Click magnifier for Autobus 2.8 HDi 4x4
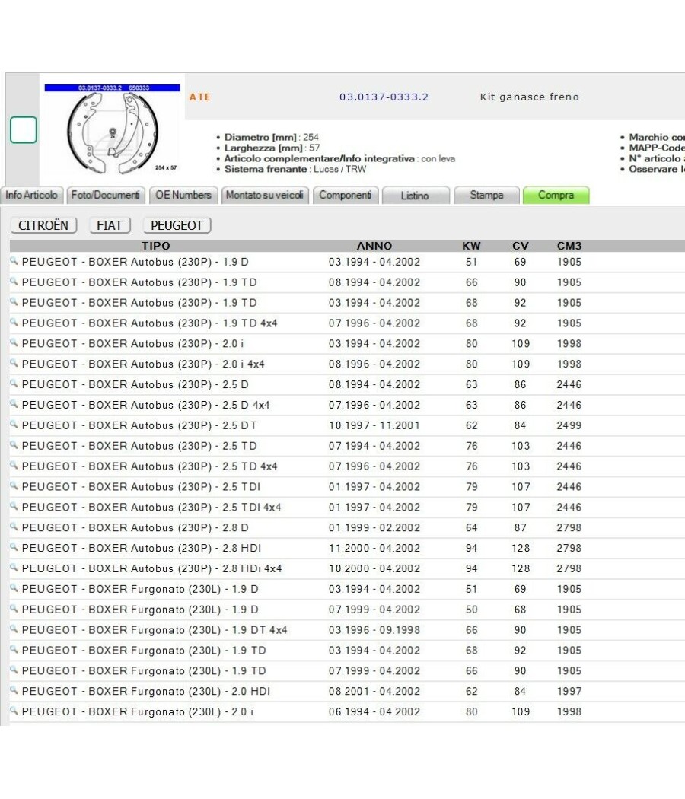The image size is (685, 799). pyautogui.click(x=14, y=568)
